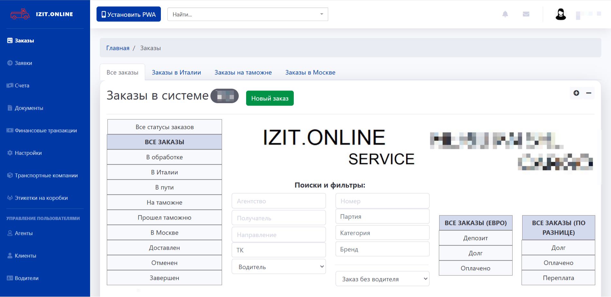This screenshot has height=297, width=611.
Task: Collapse the orders card with the minus icon
Action: (x=589, y=93)
